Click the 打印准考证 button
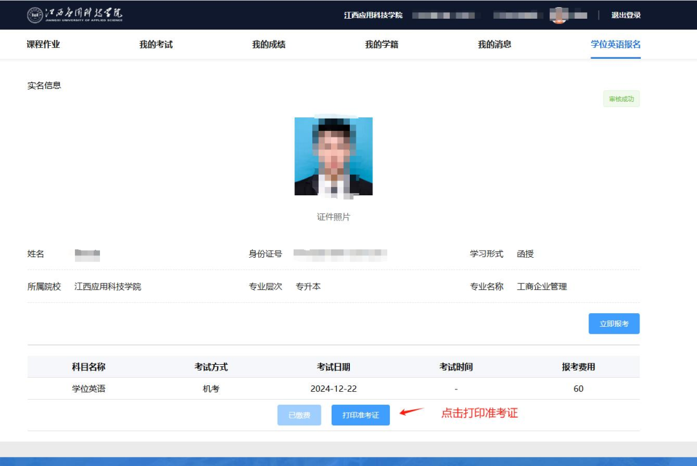Image resolution: width=697 pixels, height=466 pixels. (360, 414)
